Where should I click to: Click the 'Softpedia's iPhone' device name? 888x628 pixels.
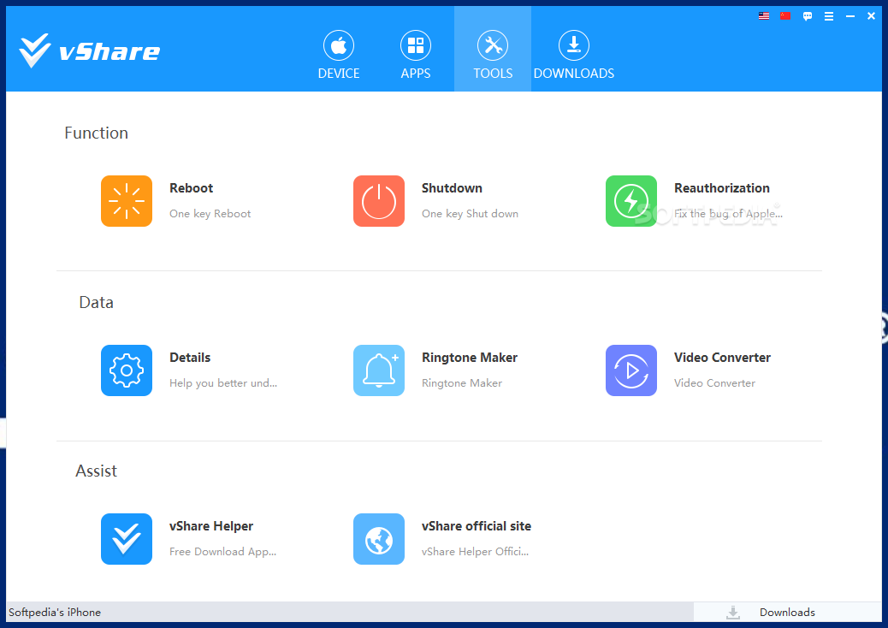point(55,612)
